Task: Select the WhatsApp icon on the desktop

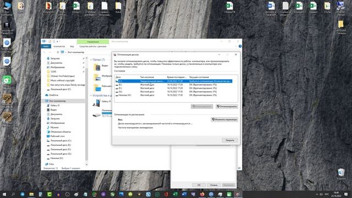Action: coord(7,80)
